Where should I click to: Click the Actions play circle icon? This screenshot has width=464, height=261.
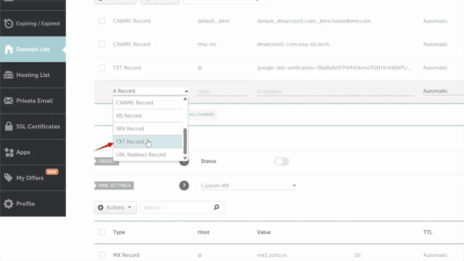point(101,208)
